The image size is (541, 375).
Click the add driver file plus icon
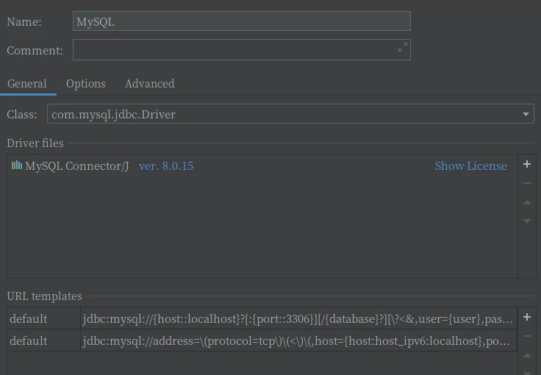click(x=526, y=165)
